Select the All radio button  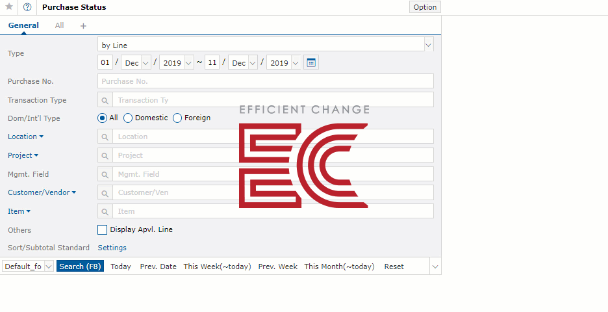click(103, 118)
